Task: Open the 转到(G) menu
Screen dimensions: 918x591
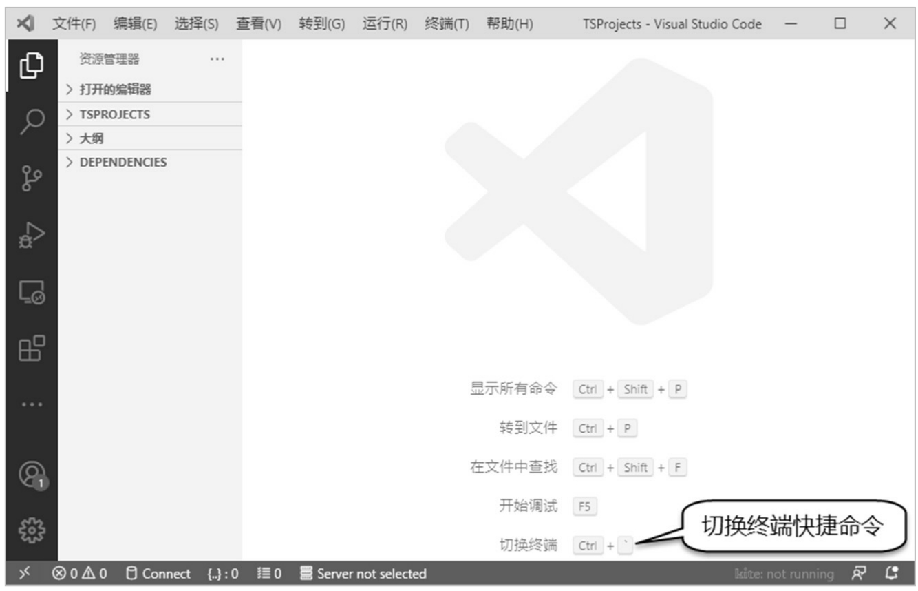Action: [321, 24]
